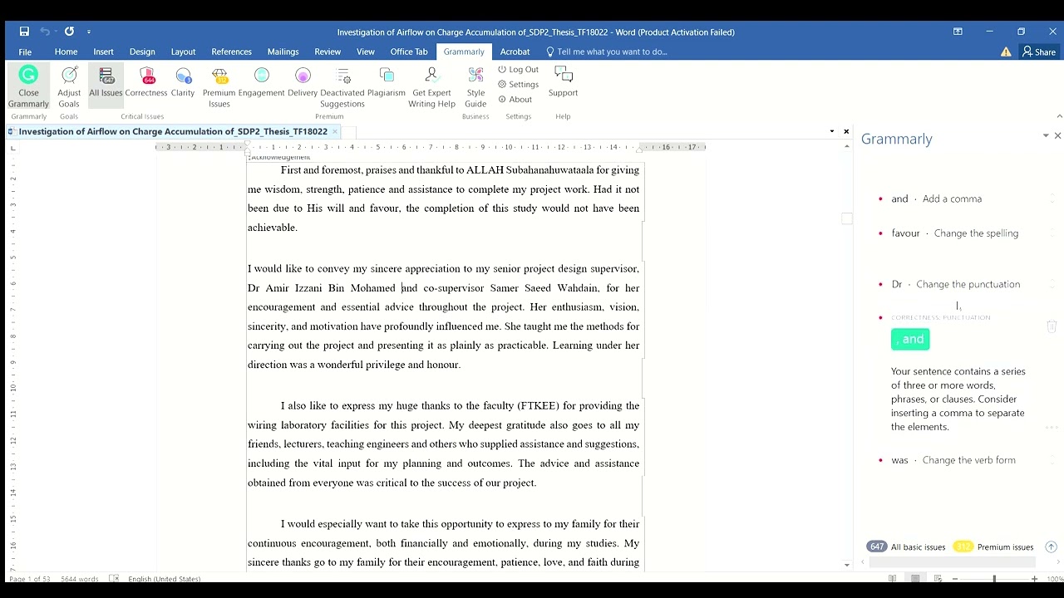Click the Undo arrow in the quick access toolbar
Screen dimensions: 1064x598
(x=45, y=32)
